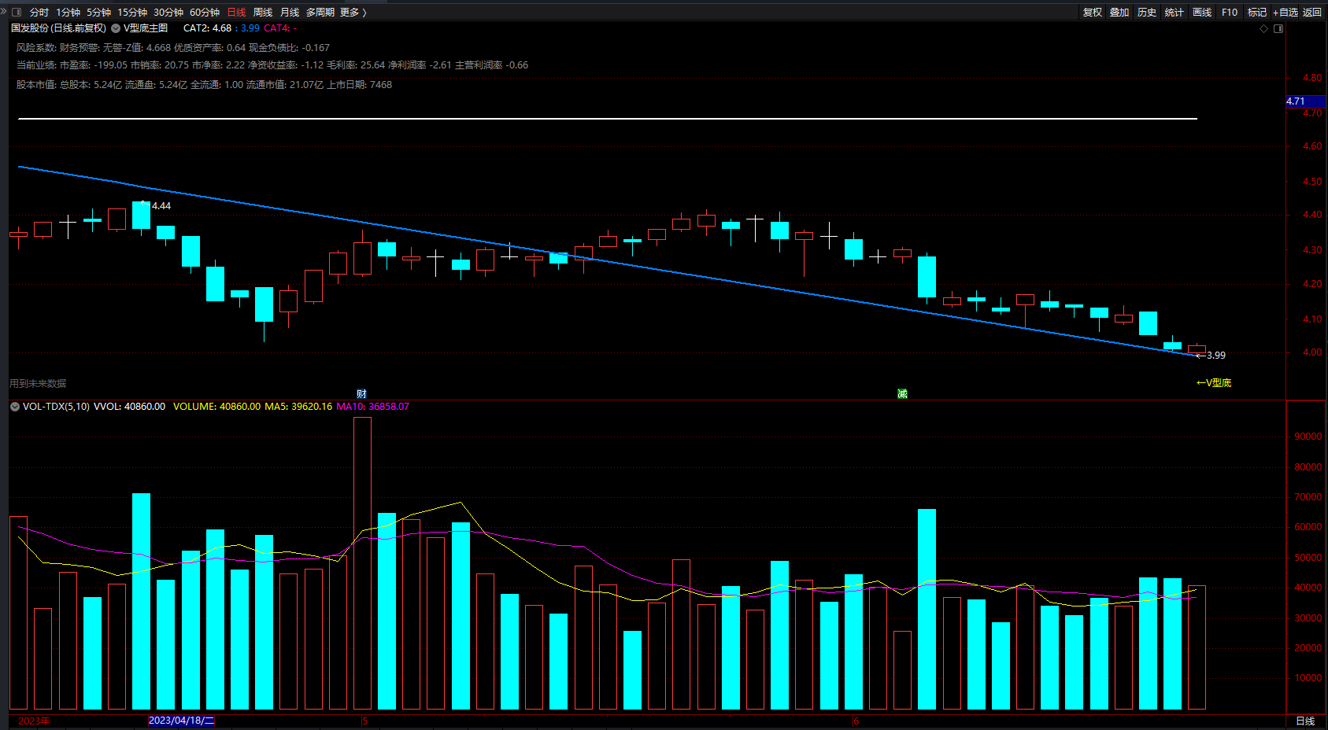Image resolution: width=1328 pixels, height=730 pixels.
Task: Click the 复权 adjustment button
Action: 1093,12
